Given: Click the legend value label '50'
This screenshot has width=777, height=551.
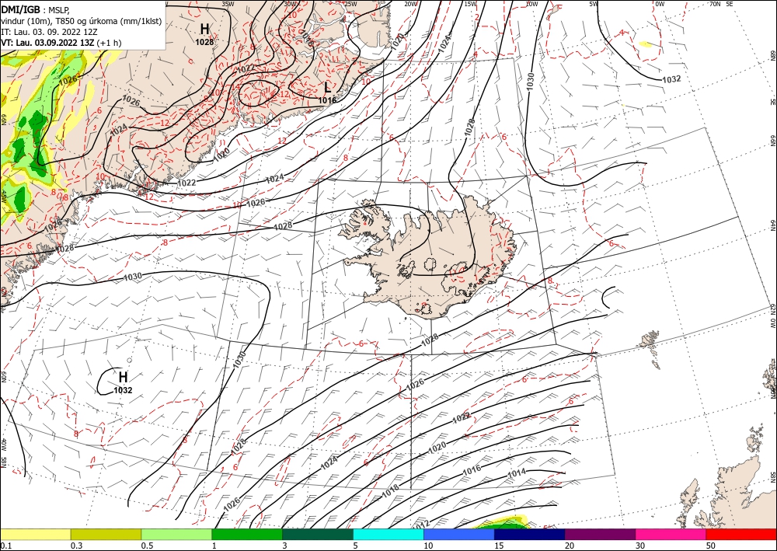Looking at the screenshot, I should (x=711, y=546).
